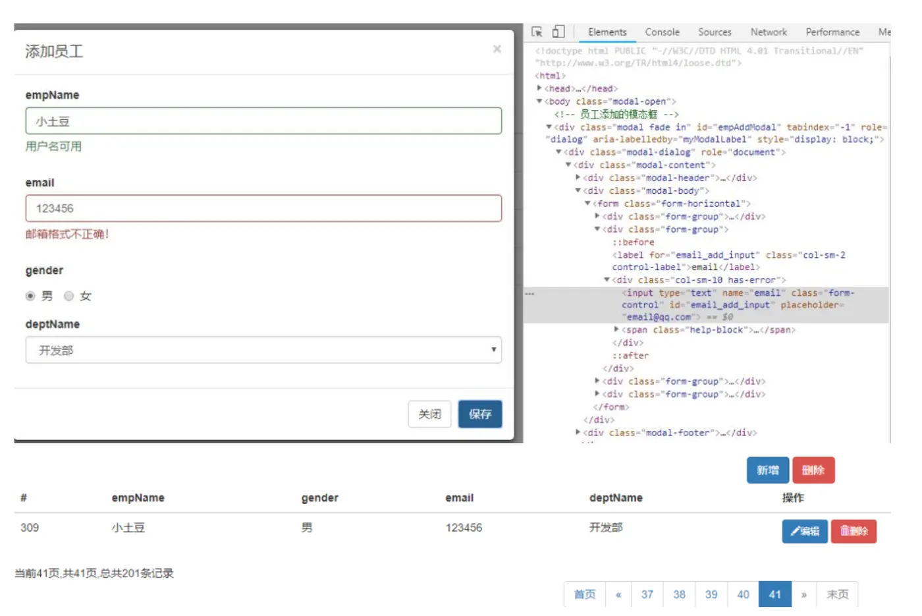Screen dimensions: 922x616
Task: Collapse the empAddModal div node
Action: coord(549,127)
